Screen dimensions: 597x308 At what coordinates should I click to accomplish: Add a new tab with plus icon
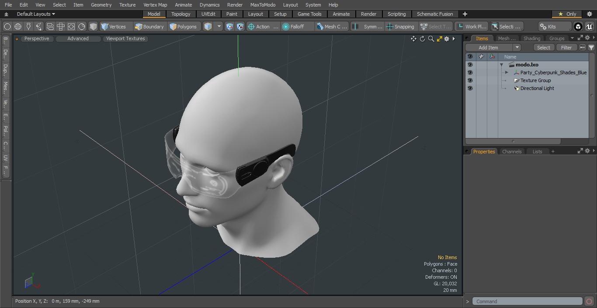553,152
